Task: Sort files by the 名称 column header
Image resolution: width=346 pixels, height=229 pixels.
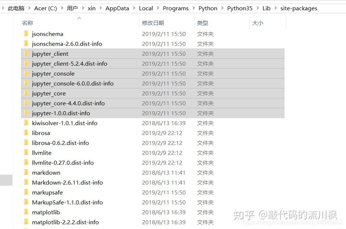Action: [28, 22]
